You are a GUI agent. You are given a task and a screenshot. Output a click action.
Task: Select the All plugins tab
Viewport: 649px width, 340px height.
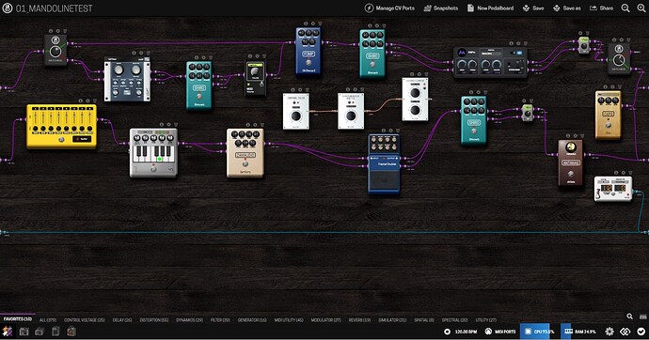click(x=48, y=319)
